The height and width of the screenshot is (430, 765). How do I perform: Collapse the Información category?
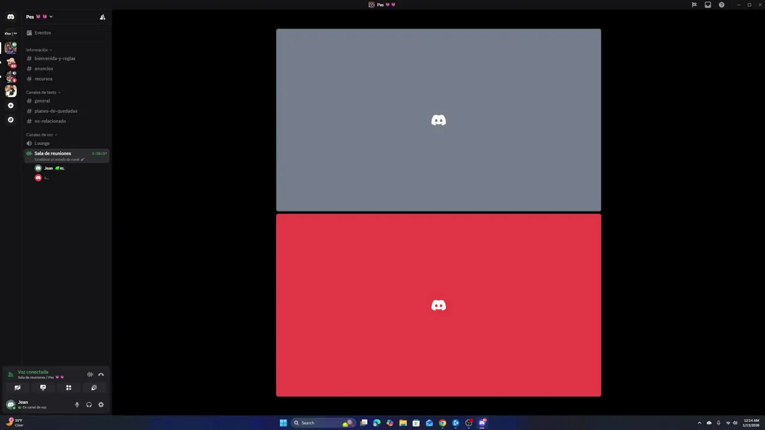click(39, 50)
